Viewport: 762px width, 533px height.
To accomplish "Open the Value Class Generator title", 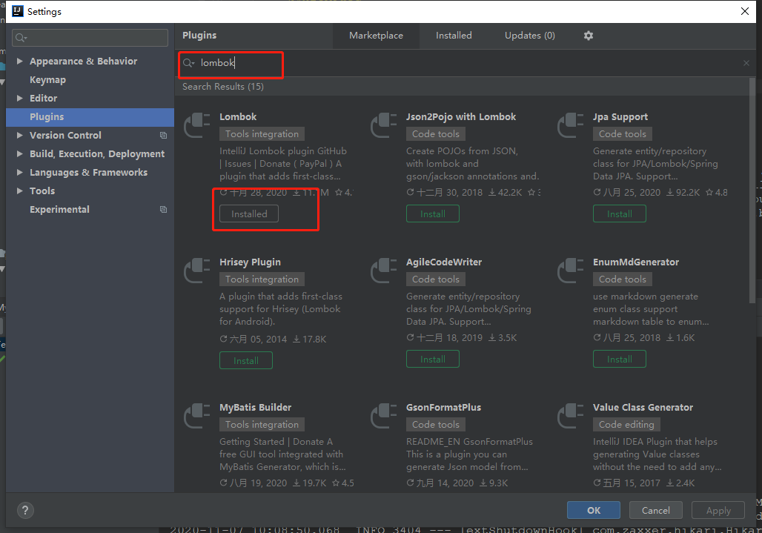I will coord(643,407).
